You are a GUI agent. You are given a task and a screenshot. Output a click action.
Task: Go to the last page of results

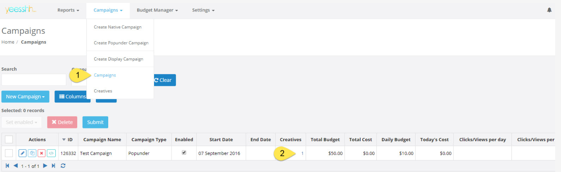(53, 166)
